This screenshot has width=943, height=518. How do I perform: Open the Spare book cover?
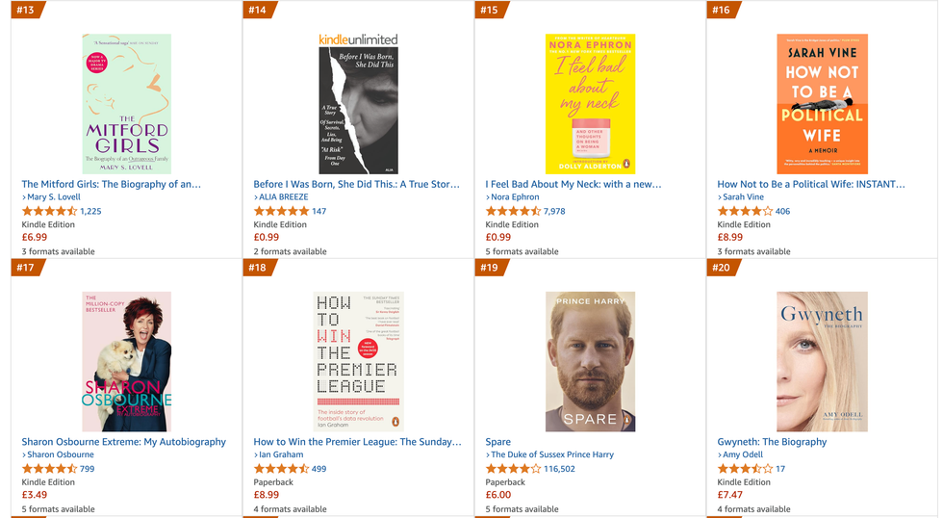point(590,361)
